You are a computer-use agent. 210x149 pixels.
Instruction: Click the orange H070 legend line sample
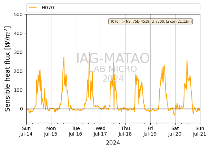(33, 8)
